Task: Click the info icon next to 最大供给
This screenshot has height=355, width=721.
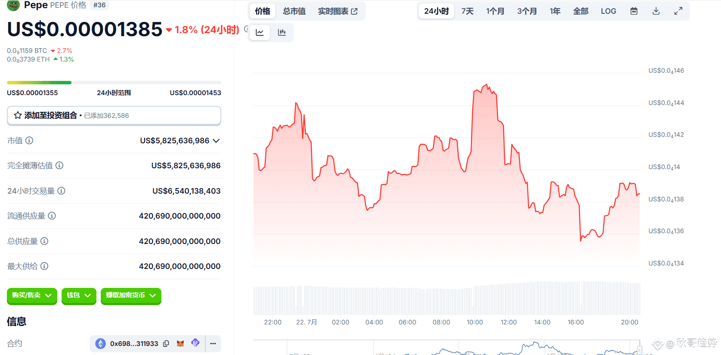Action: point(44,266)
